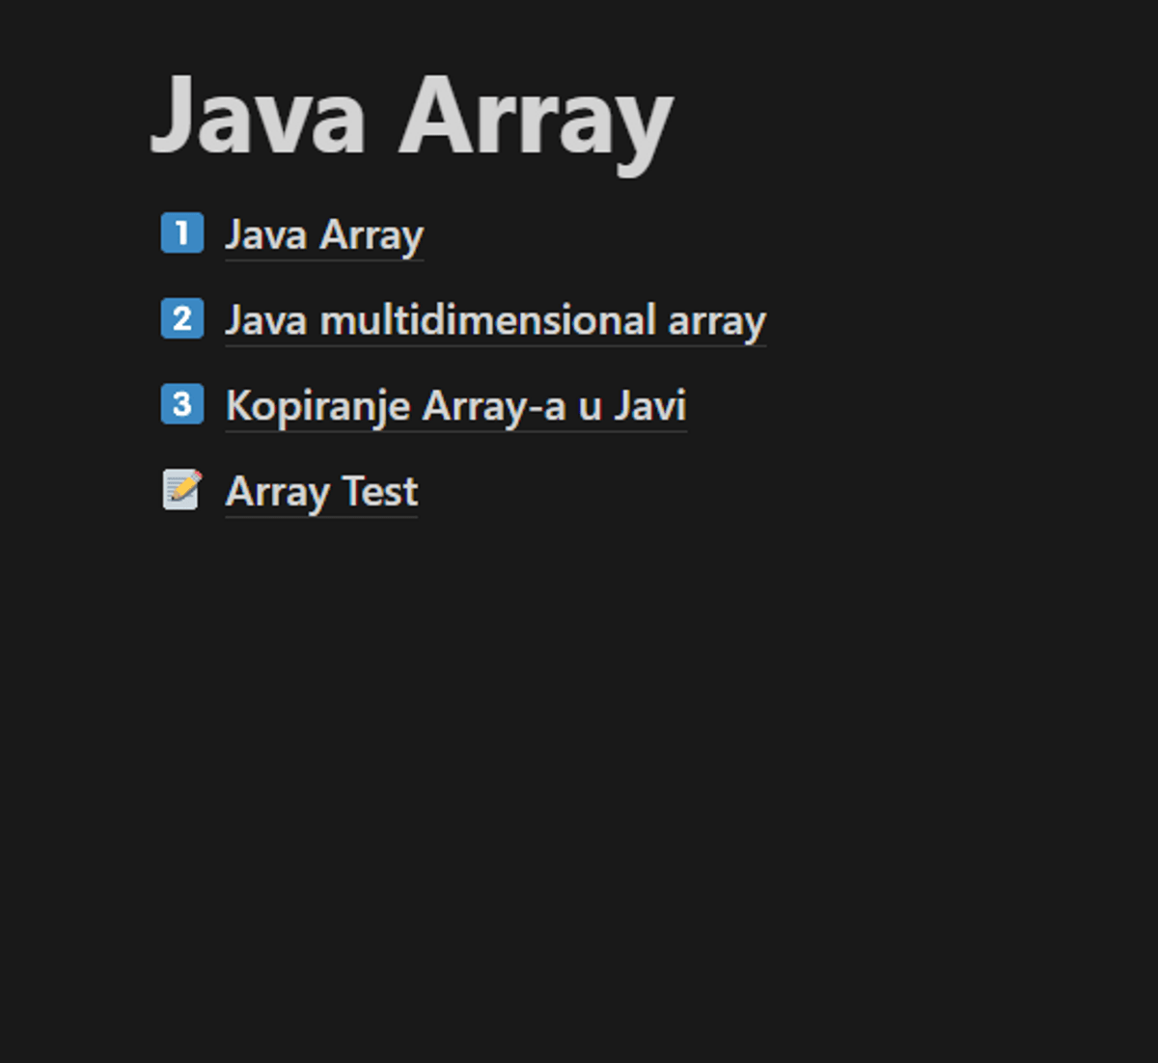
Task: Click the word "multidimensional" in second link
Action: [x=487, y=320]
